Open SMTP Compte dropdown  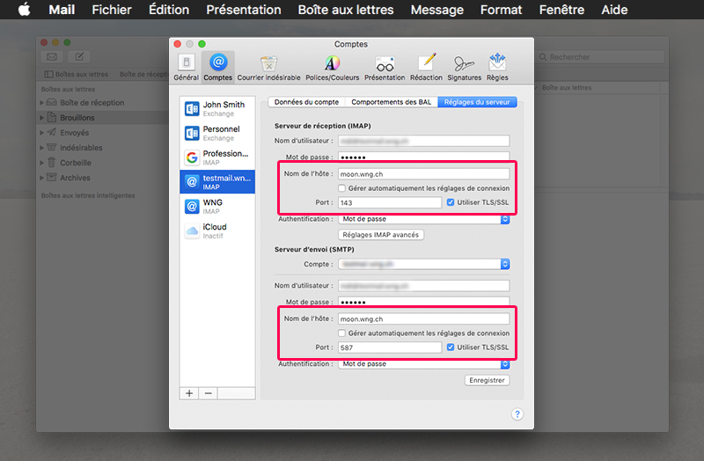click(424, 264)
